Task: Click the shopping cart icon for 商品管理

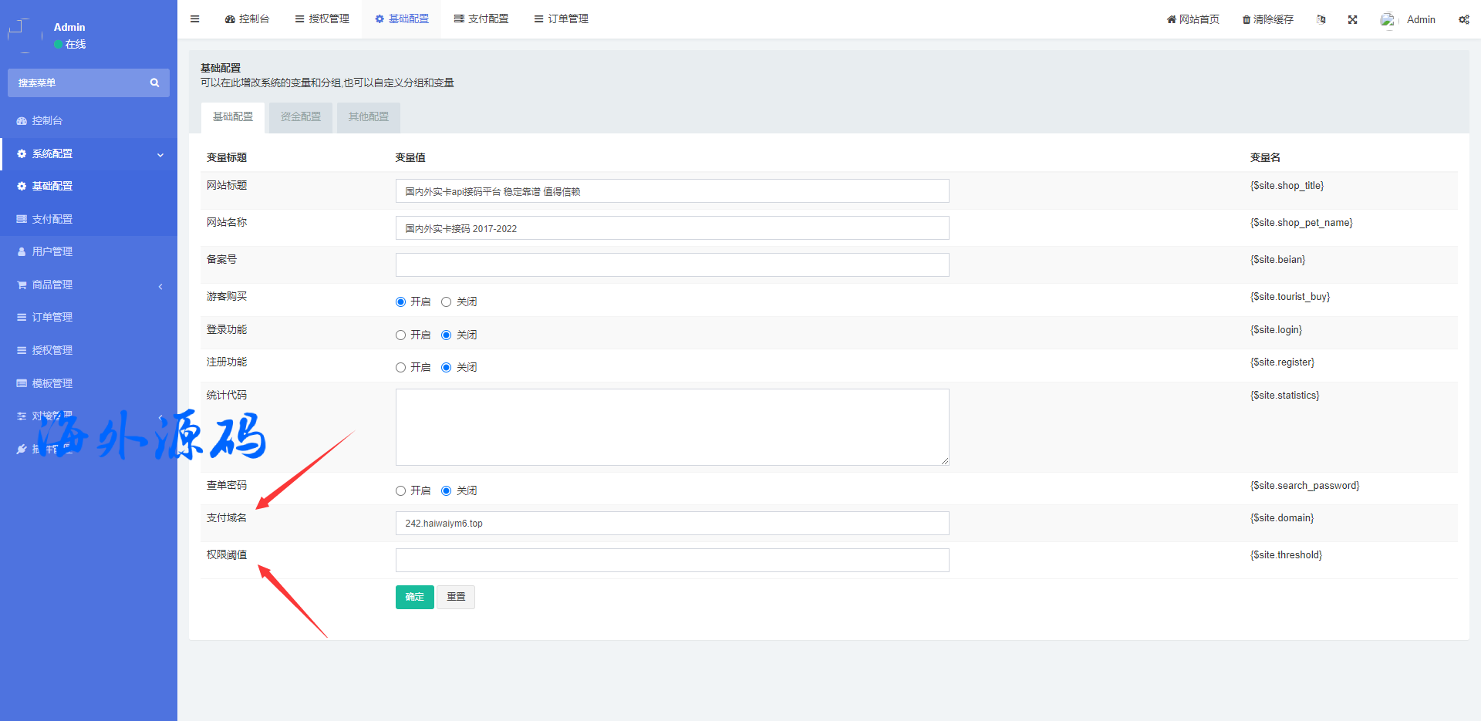Action: [22, 285]
